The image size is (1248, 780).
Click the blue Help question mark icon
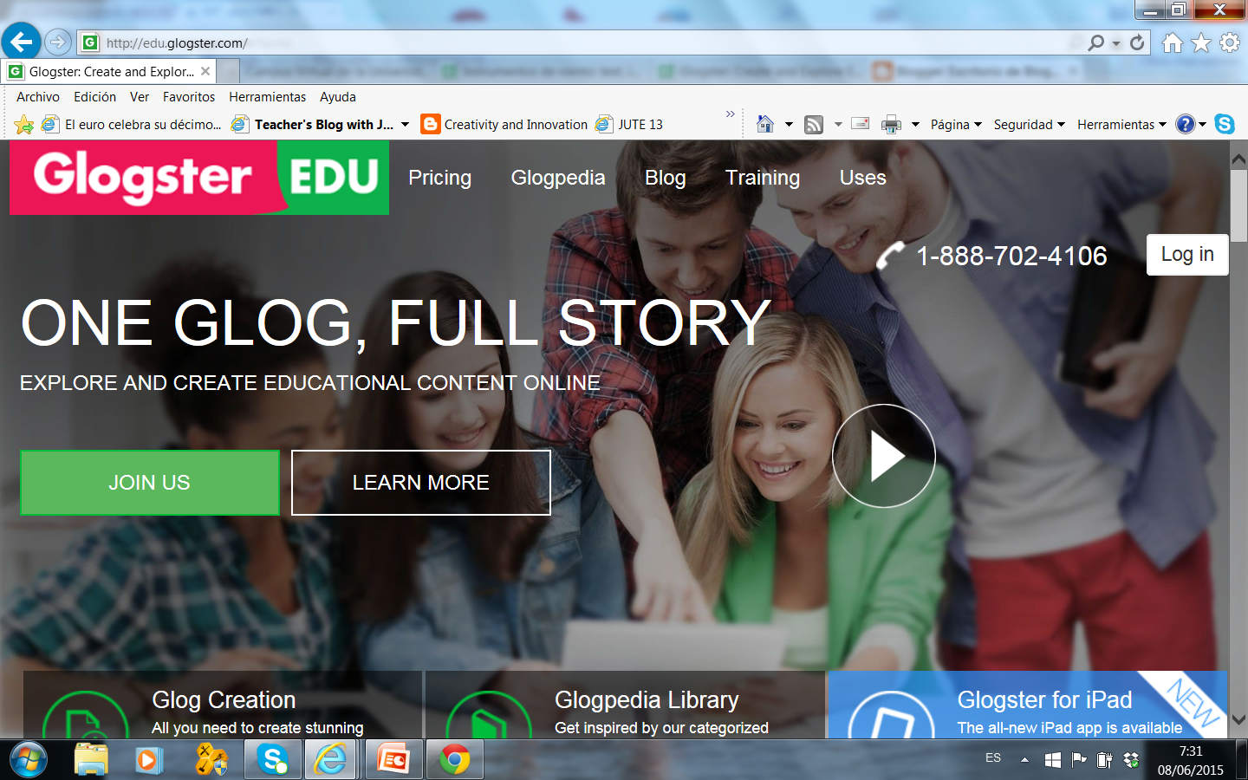[x=1185, y=124]
